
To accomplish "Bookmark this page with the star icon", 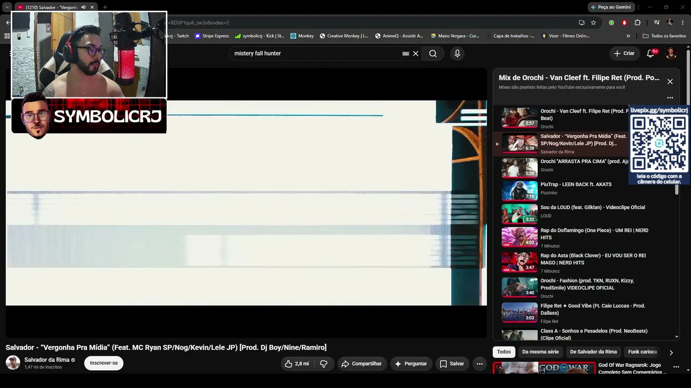I will coord(593,23).
